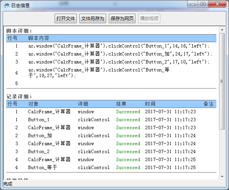The image size is (229, 190).
Task: Click the scrollbar down arrow
Action: (x=222, y=176)
